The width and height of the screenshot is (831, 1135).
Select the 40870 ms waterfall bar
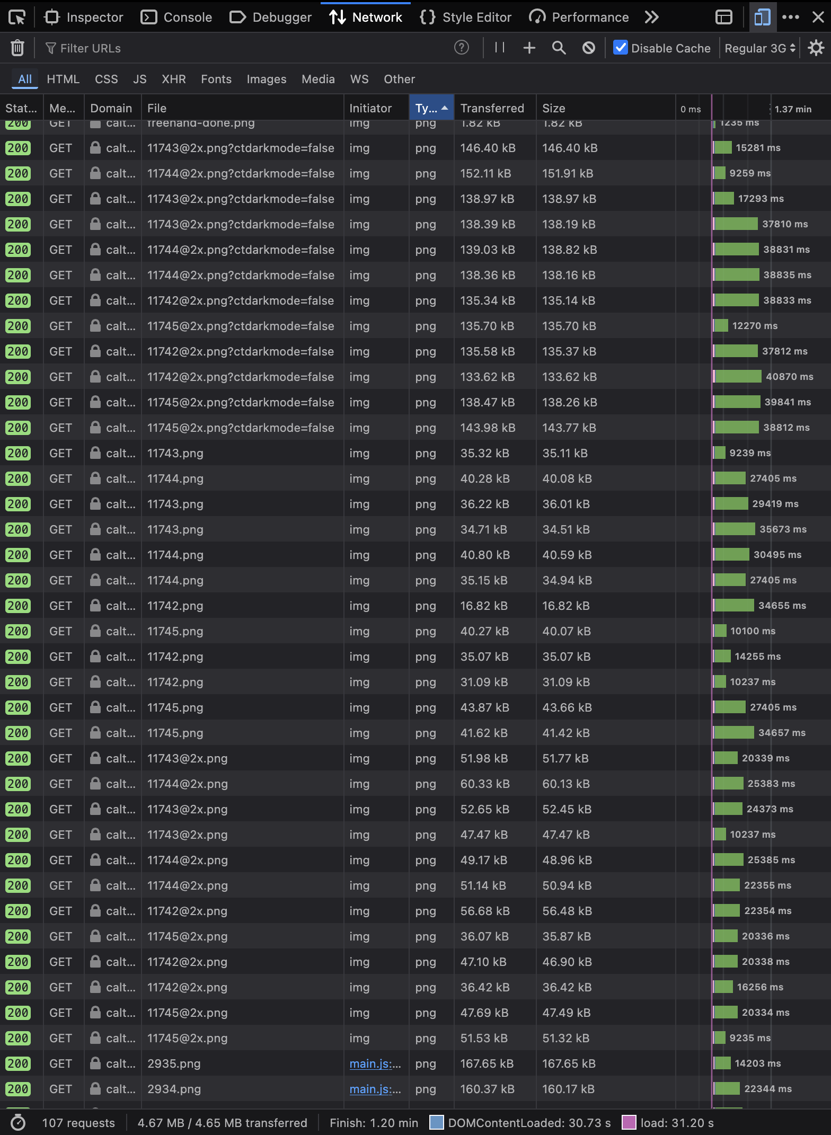pos(738,377)
